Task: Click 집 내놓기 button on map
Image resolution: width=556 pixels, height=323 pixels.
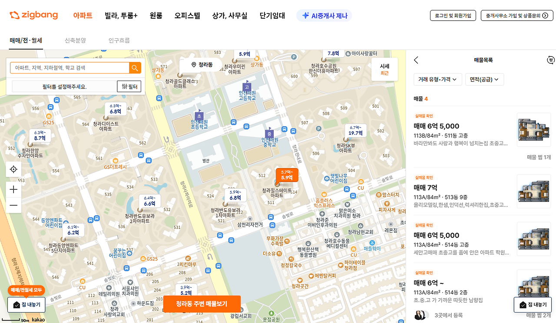Action: 26,305
